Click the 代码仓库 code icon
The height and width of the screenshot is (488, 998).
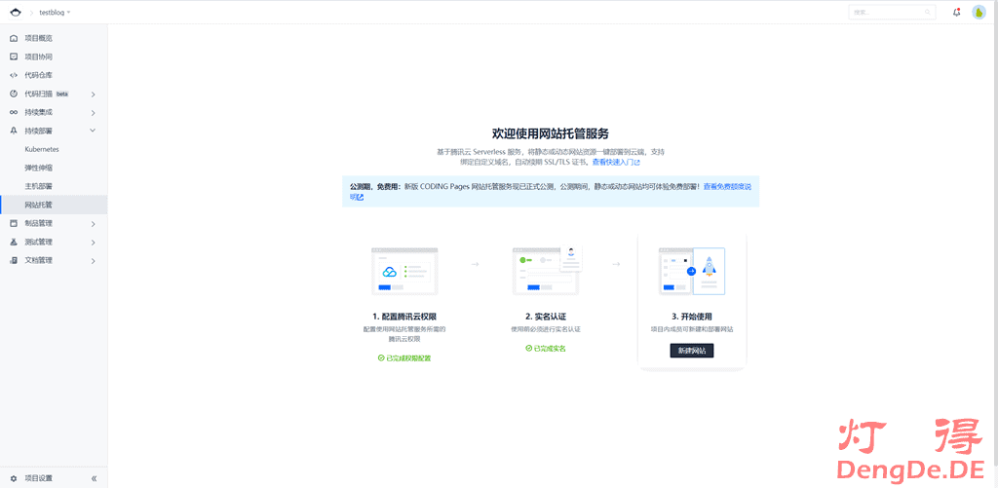pyautogui.click(x=14, y=75)
